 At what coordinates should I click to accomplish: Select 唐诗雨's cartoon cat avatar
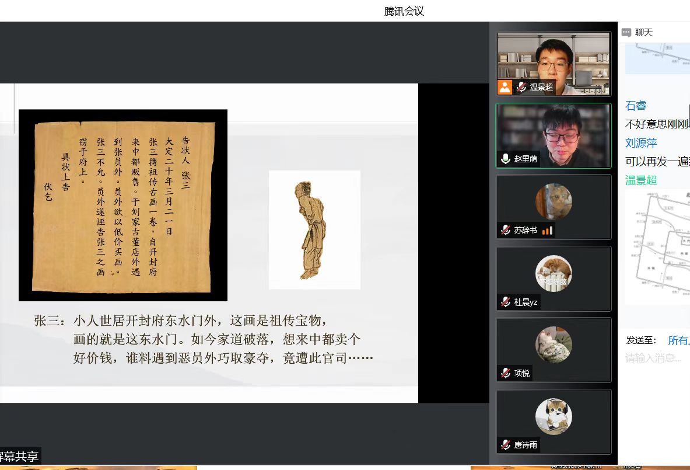pos(554,416)
